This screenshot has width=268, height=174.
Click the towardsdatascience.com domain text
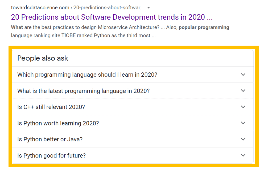(40, 8)
